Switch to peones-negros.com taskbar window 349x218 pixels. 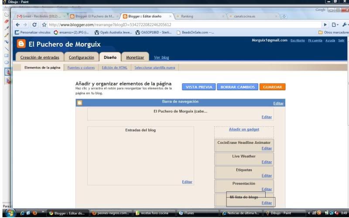110,213
